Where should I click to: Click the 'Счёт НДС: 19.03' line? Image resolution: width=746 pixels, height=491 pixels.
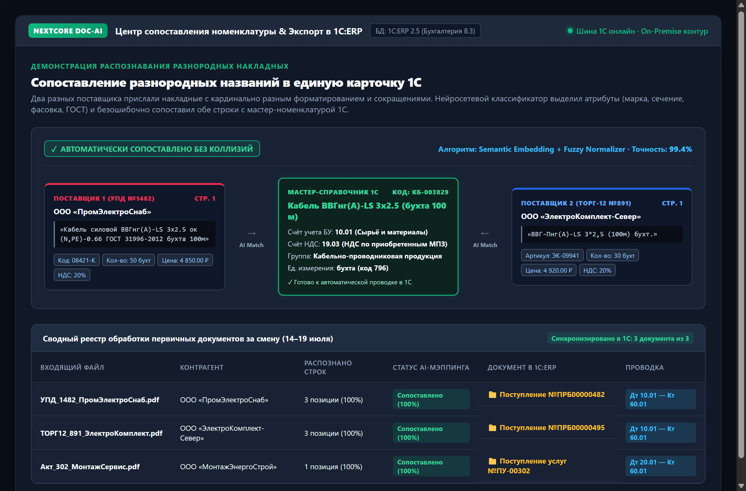pos(367,244)
